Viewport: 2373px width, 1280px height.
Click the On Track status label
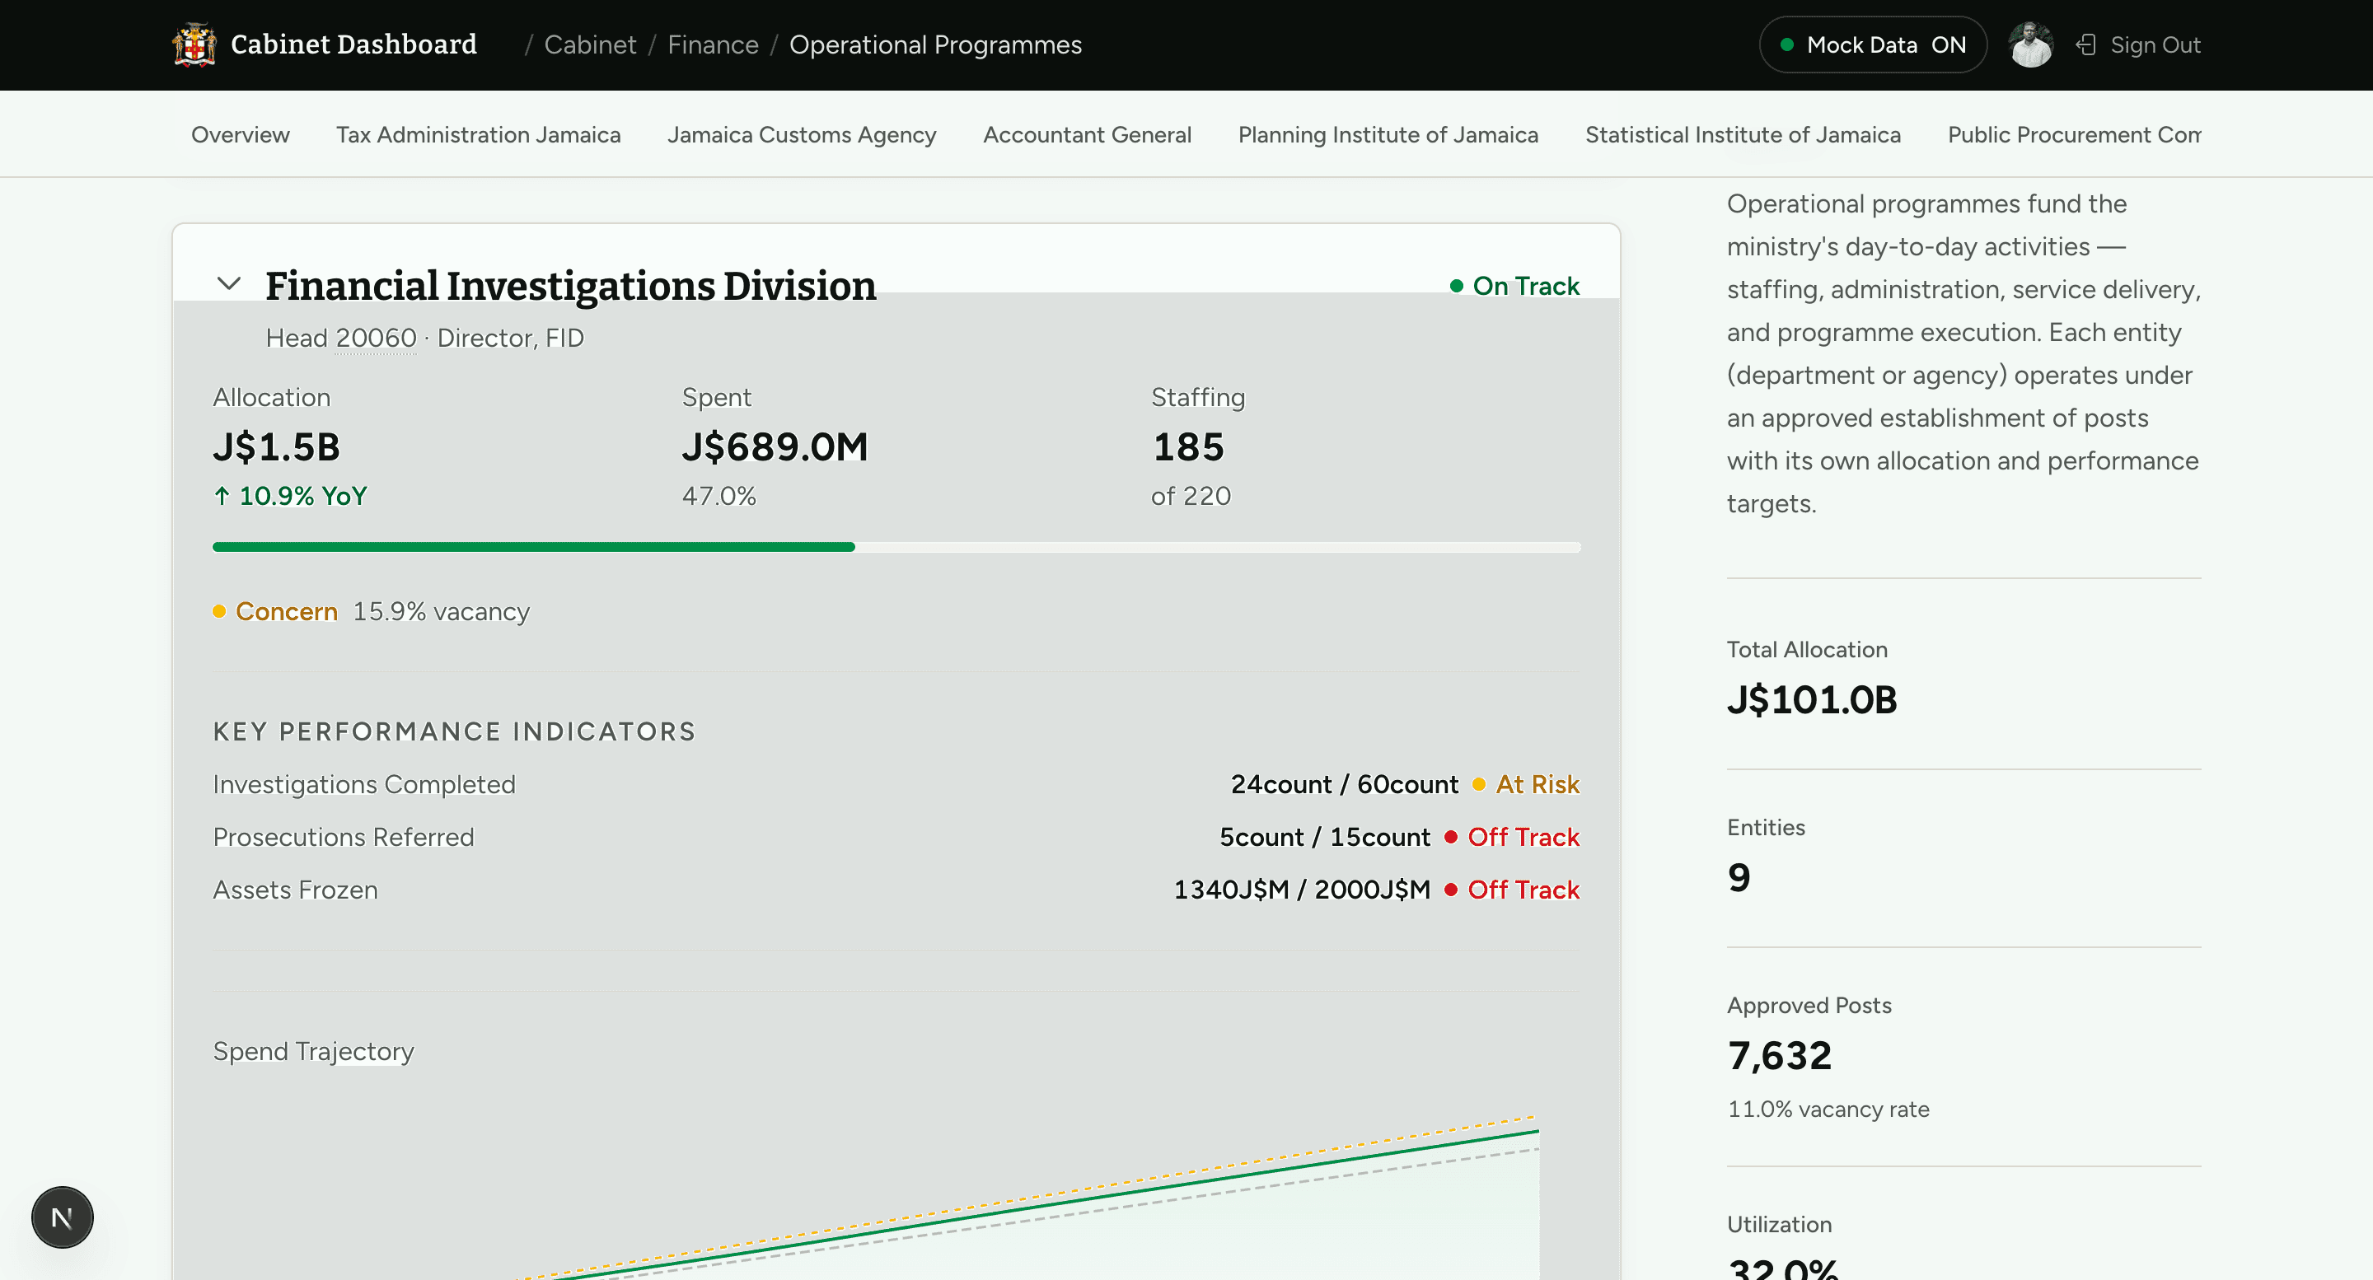tap(1525, 287)
